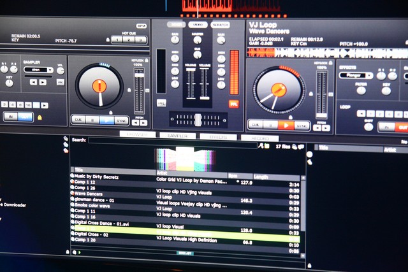The image size is (408, 272).
Task: Pause the left deck
Action: pyautogui.click(x=92, y=120)
